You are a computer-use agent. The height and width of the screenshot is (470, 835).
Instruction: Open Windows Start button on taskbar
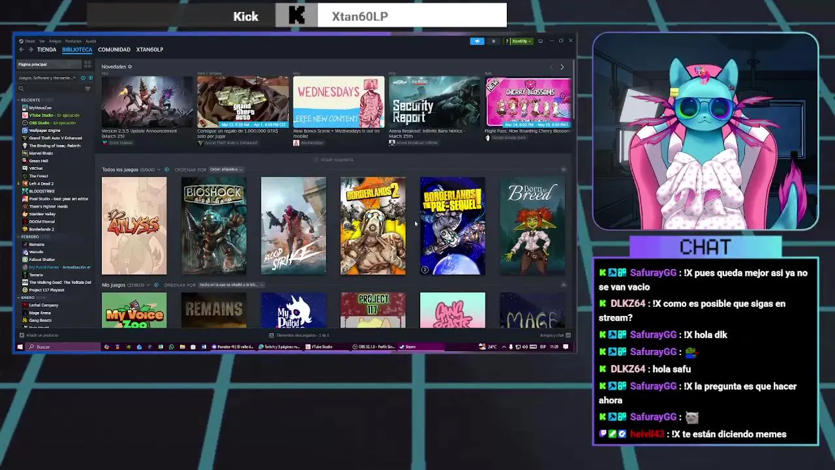(20, 347)
